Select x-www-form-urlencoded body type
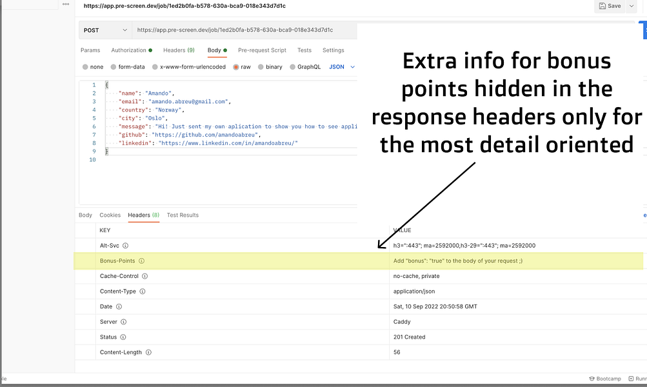 point(189,67)
